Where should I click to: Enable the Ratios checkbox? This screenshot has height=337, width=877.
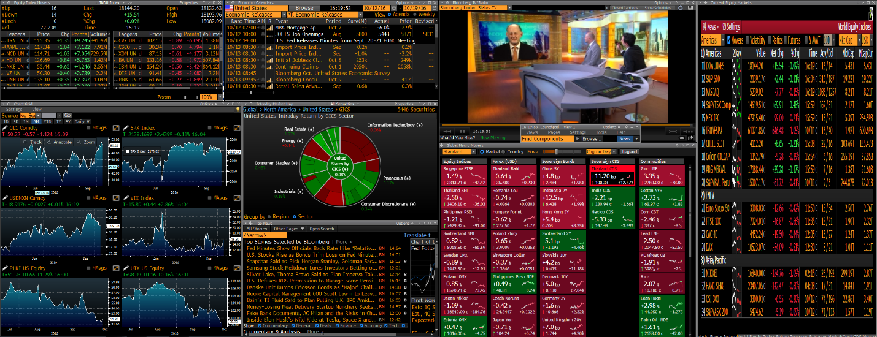click(x=770, y=40)
